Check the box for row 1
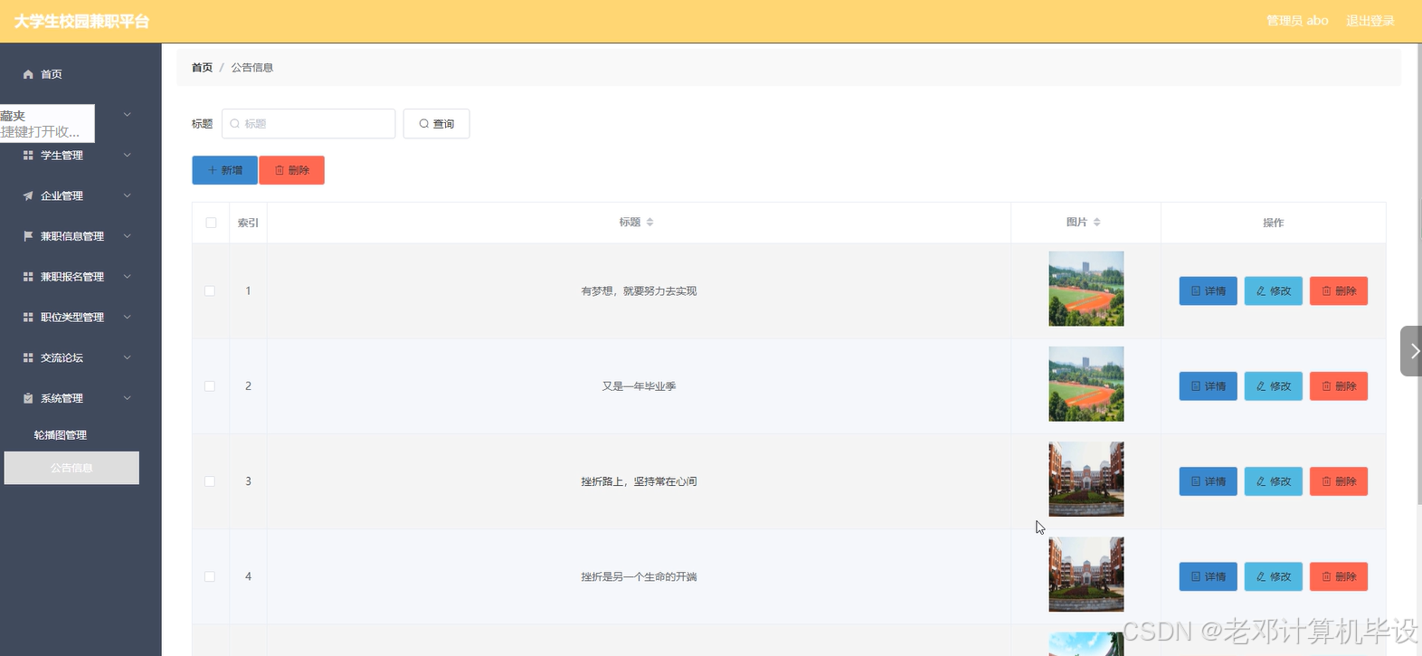The height and width of the screenshot is (656, 1422). pos(210,291)
